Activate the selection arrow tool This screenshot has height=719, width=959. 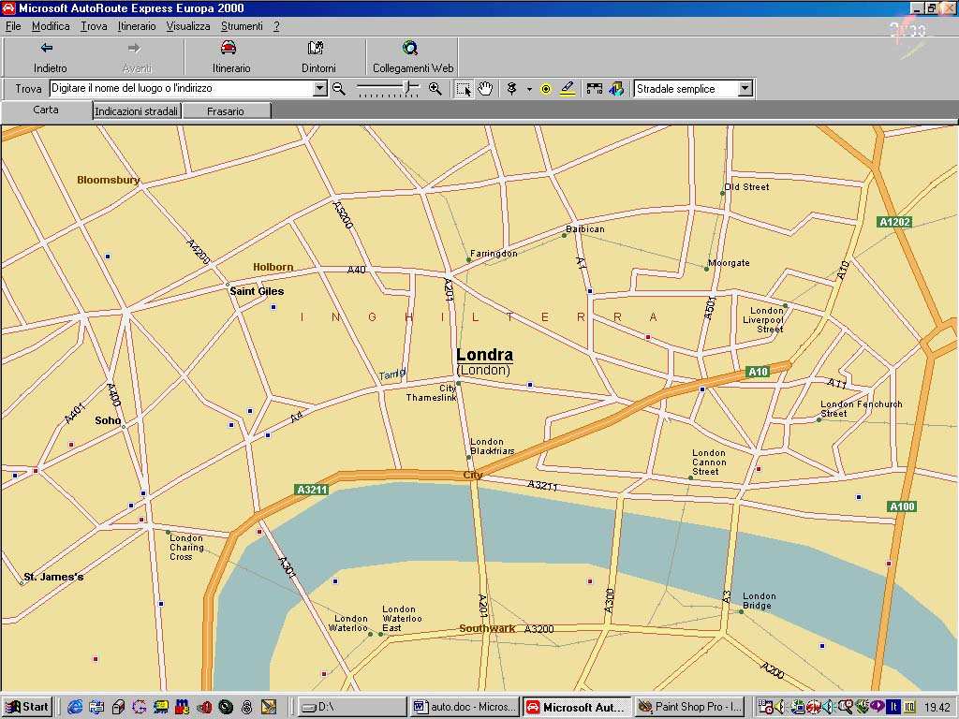[x=464, y=89]
